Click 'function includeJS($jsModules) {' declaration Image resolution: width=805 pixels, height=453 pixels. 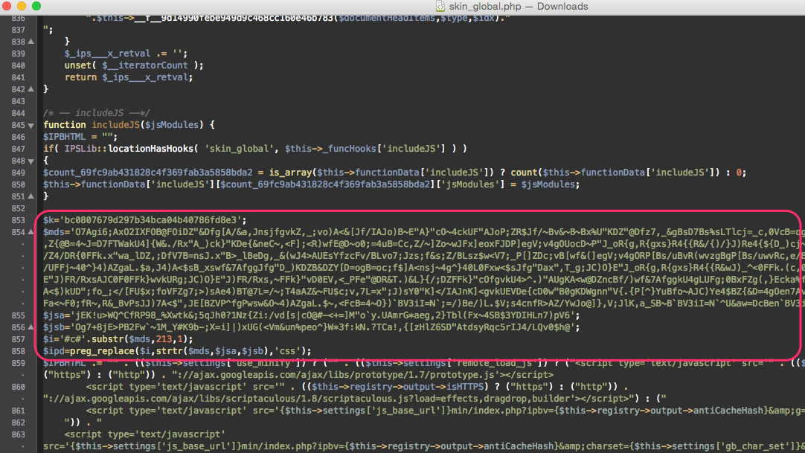[129, 125]
